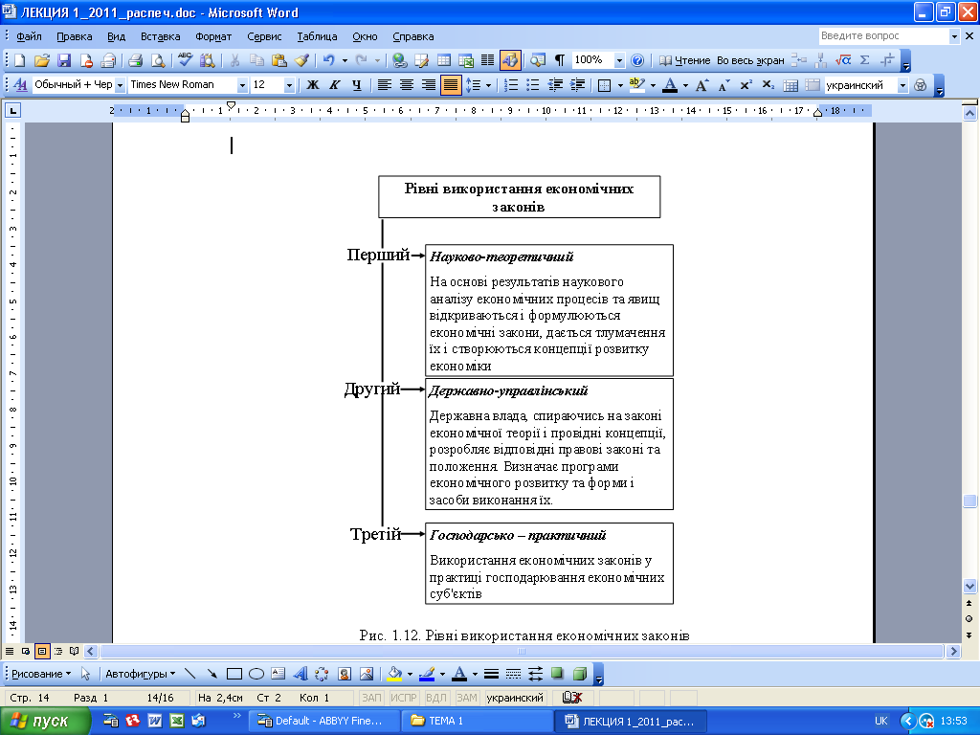
Task: Open the style dropdown Обычный + Чер
Action: pos(120,85)
